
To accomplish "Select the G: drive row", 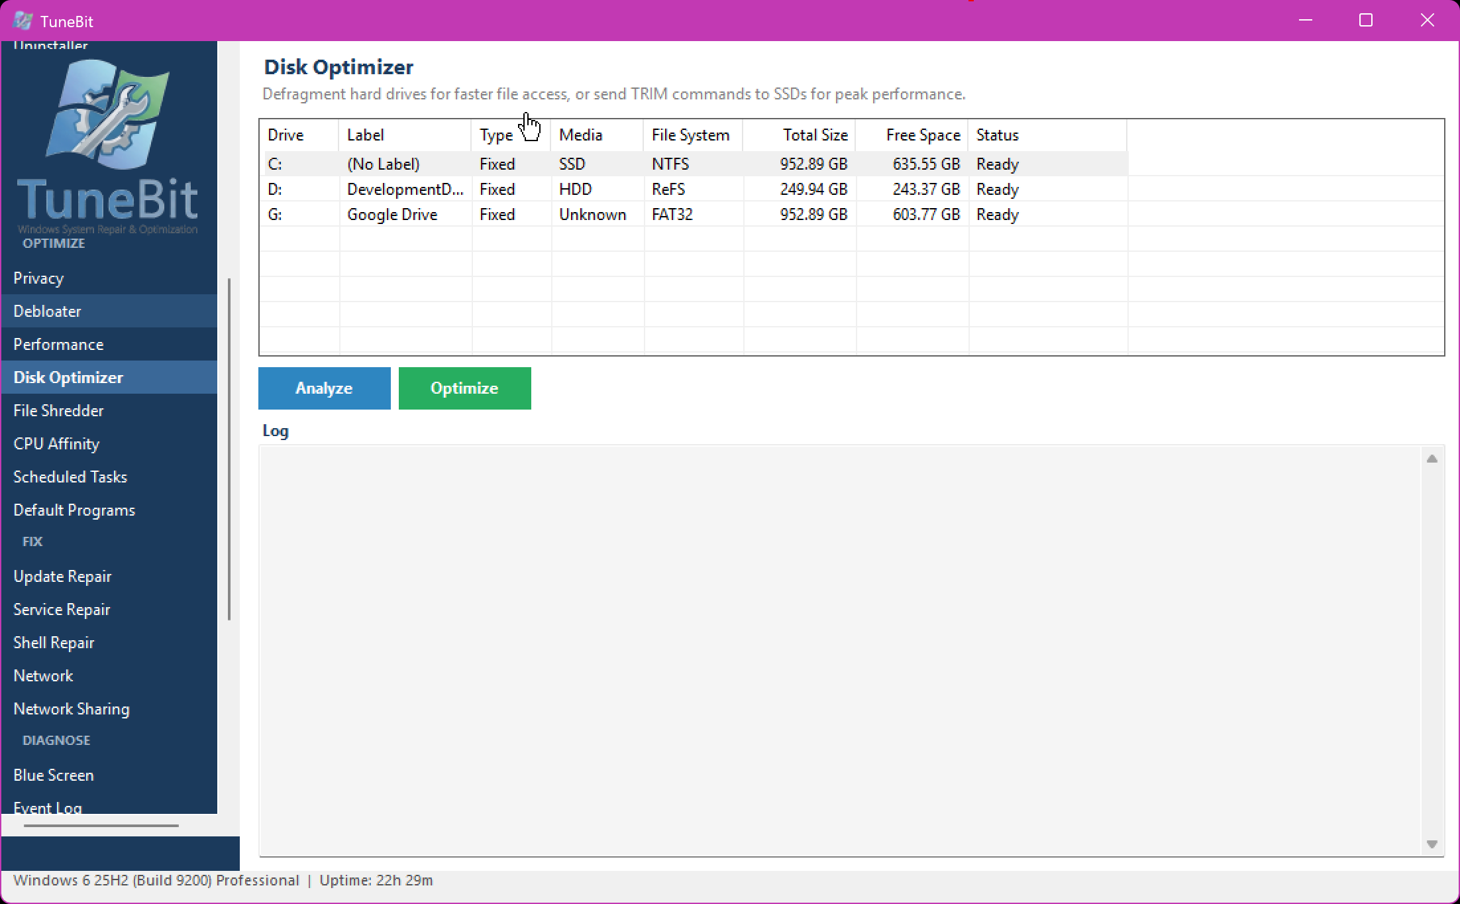I will (694, 214).
